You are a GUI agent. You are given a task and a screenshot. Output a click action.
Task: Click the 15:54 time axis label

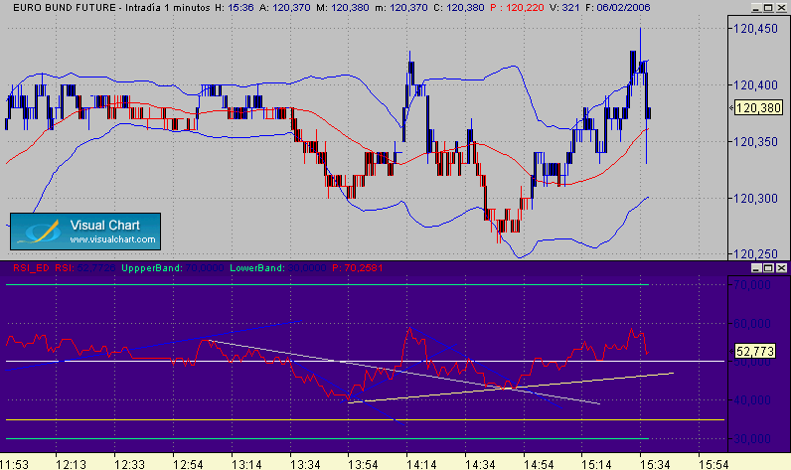pos(713,464)
